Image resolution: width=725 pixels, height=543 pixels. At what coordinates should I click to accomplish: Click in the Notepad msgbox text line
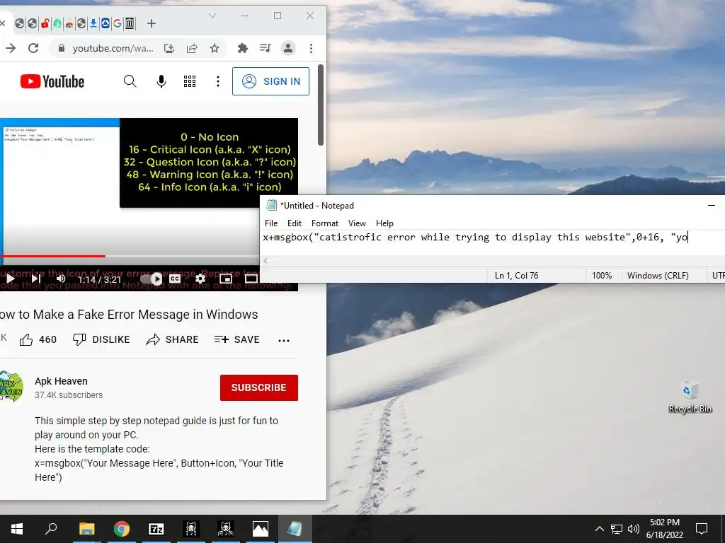(x=475, y=238)
